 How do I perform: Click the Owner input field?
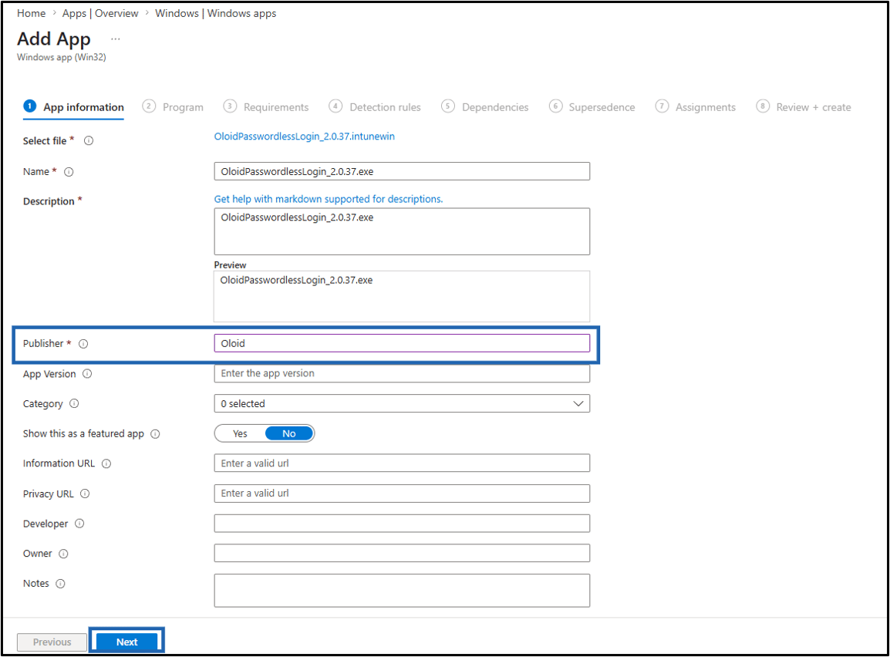click(402, 553)
